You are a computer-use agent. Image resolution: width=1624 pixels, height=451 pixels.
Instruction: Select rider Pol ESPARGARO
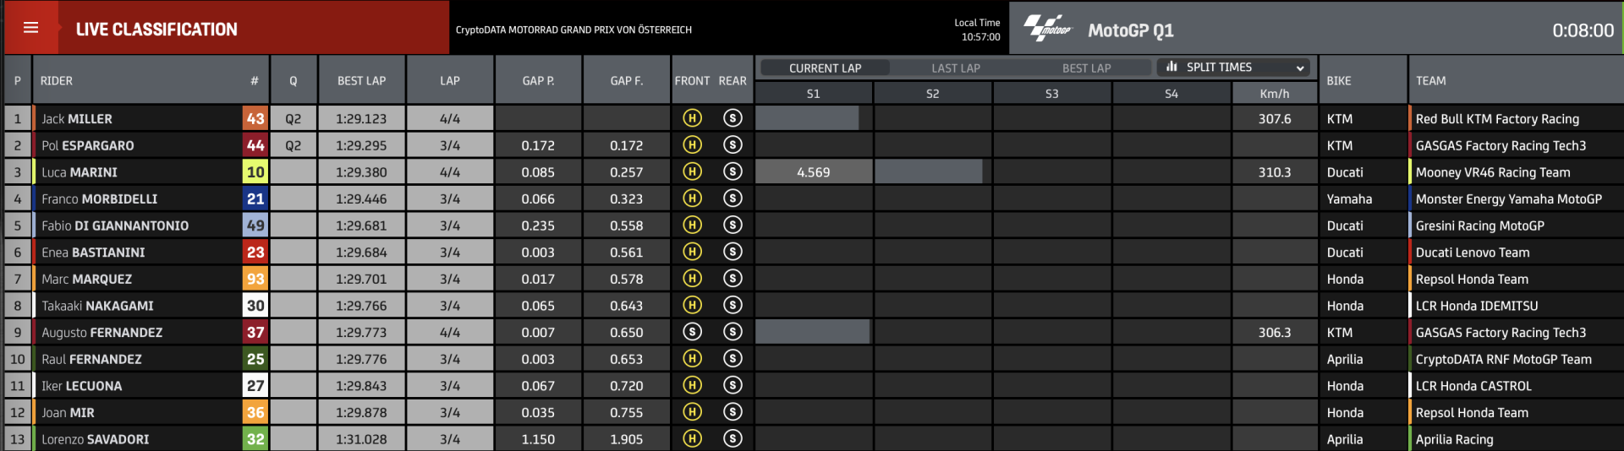(x=88, y=145)
